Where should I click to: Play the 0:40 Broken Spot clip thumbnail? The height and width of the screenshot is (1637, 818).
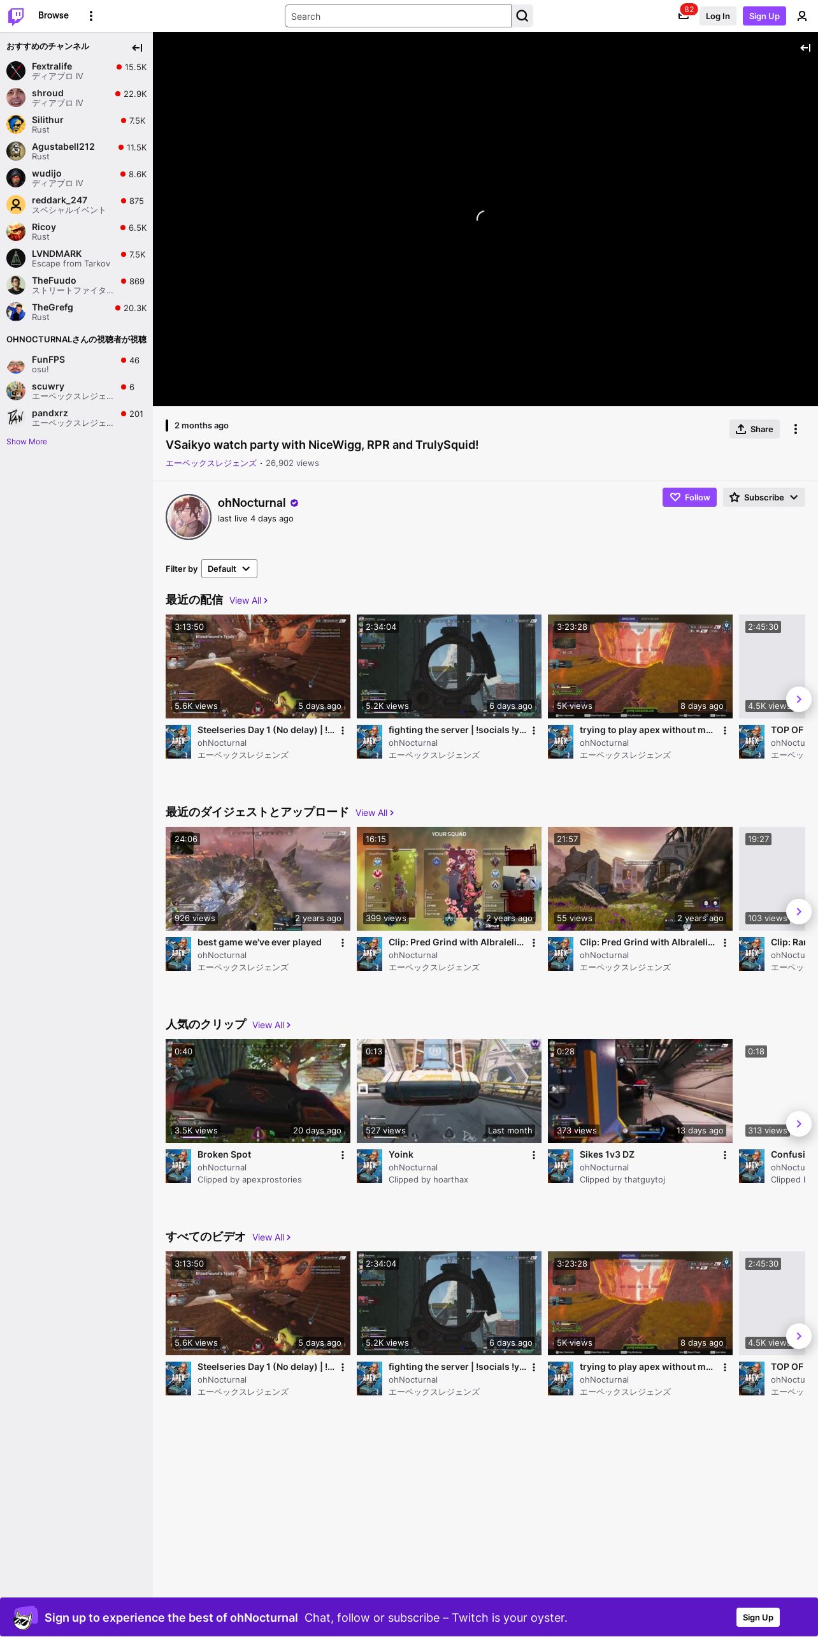[x=258, y=1091]
